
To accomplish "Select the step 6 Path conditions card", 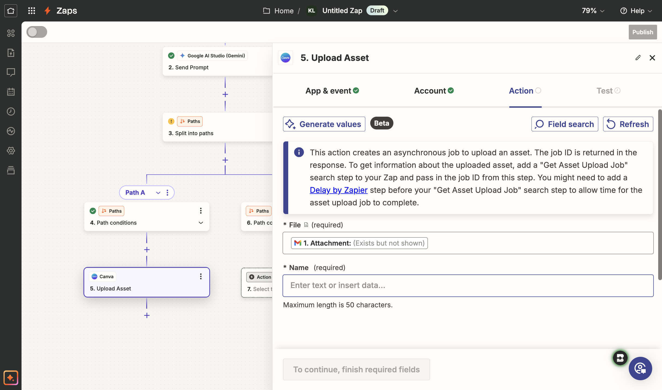I will point(257,217).
